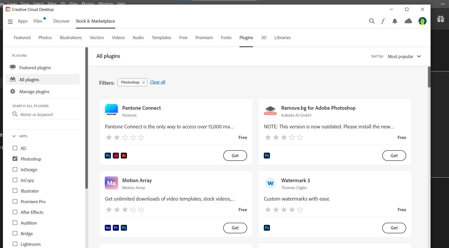
Task: Enable the InCopy app filter checkbox
Action: (x=15, y=180)
